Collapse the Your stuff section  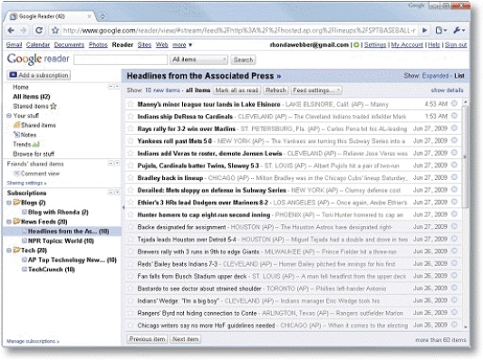pyautogui.click(x=9, y=116)
